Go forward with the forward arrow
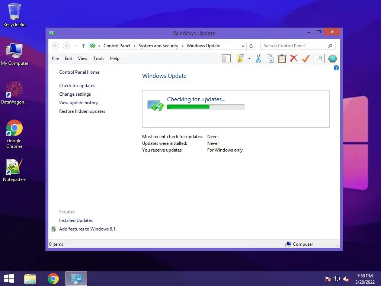This screenshot has width=381, height=286. click(66, 46)
